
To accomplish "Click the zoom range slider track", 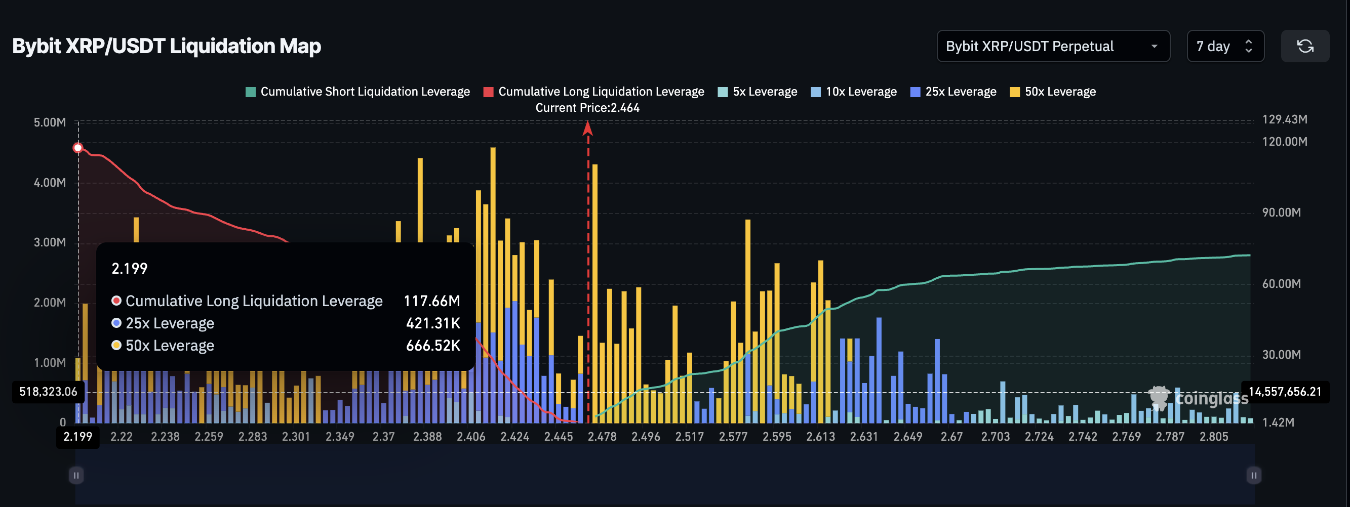I will 665,475.
